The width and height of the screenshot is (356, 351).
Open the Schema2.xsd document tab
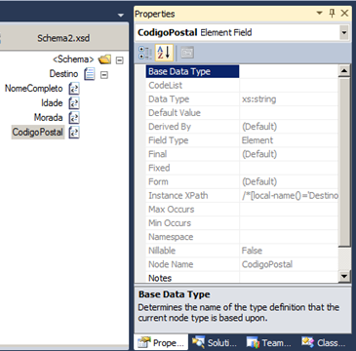63,38
